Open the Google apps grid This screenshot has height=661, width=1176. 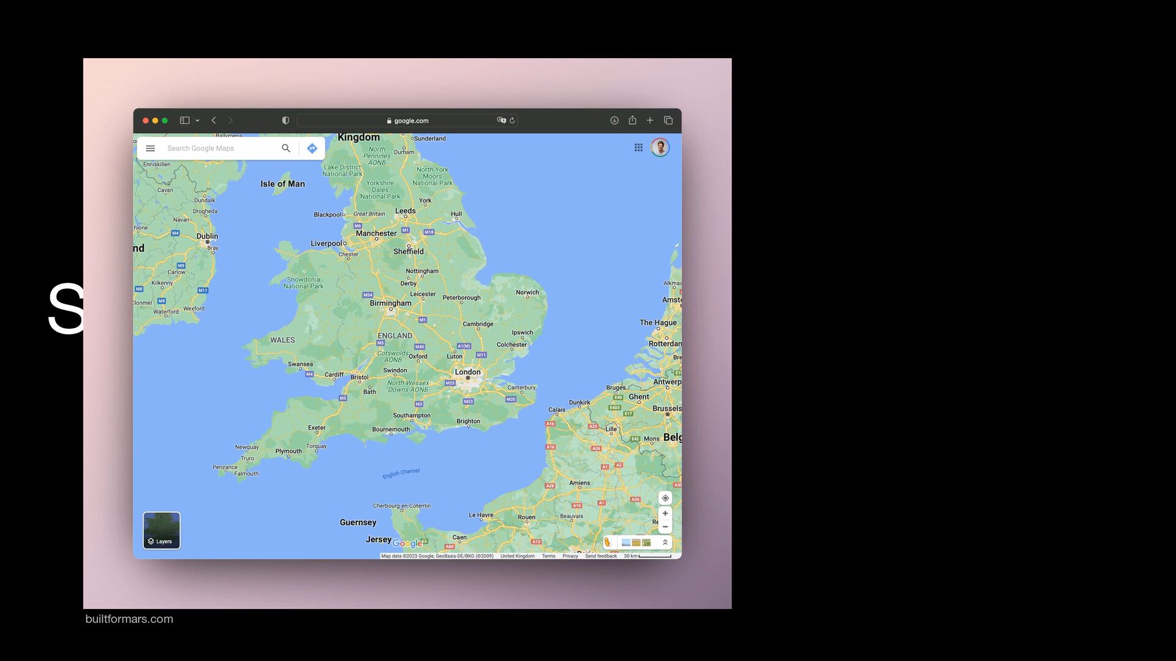[638, 148]
